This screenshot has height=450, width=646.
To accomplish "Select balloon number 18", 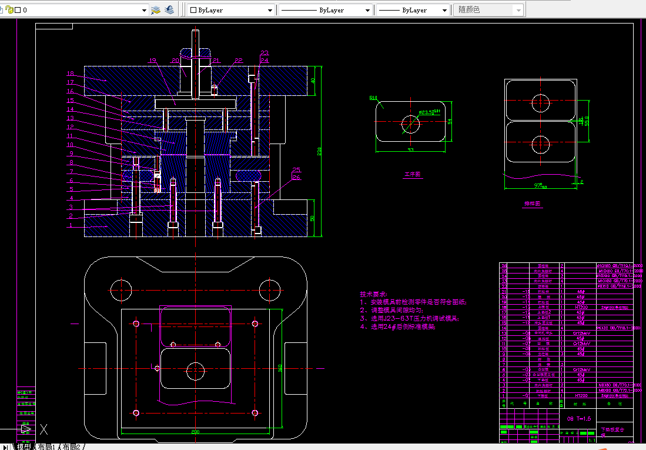I will click(x=71, y=74).
